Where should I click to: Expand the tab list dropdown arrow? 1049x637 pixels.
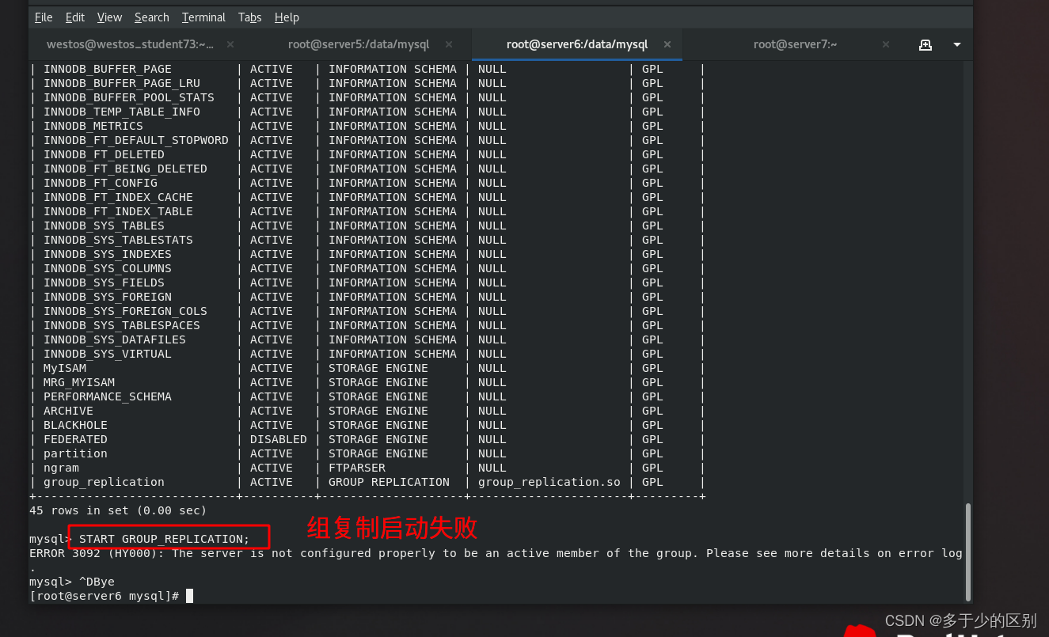957,44
